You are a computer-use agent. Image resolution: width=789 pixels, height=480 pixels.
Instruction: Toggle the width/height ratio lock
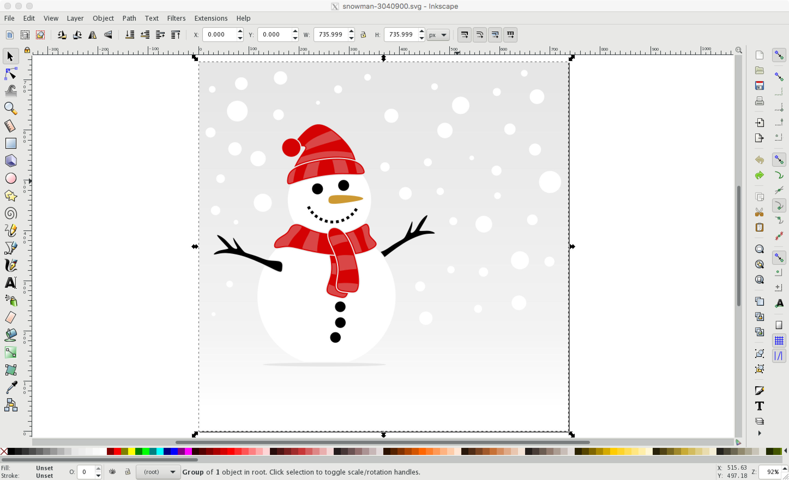[363, 35]
